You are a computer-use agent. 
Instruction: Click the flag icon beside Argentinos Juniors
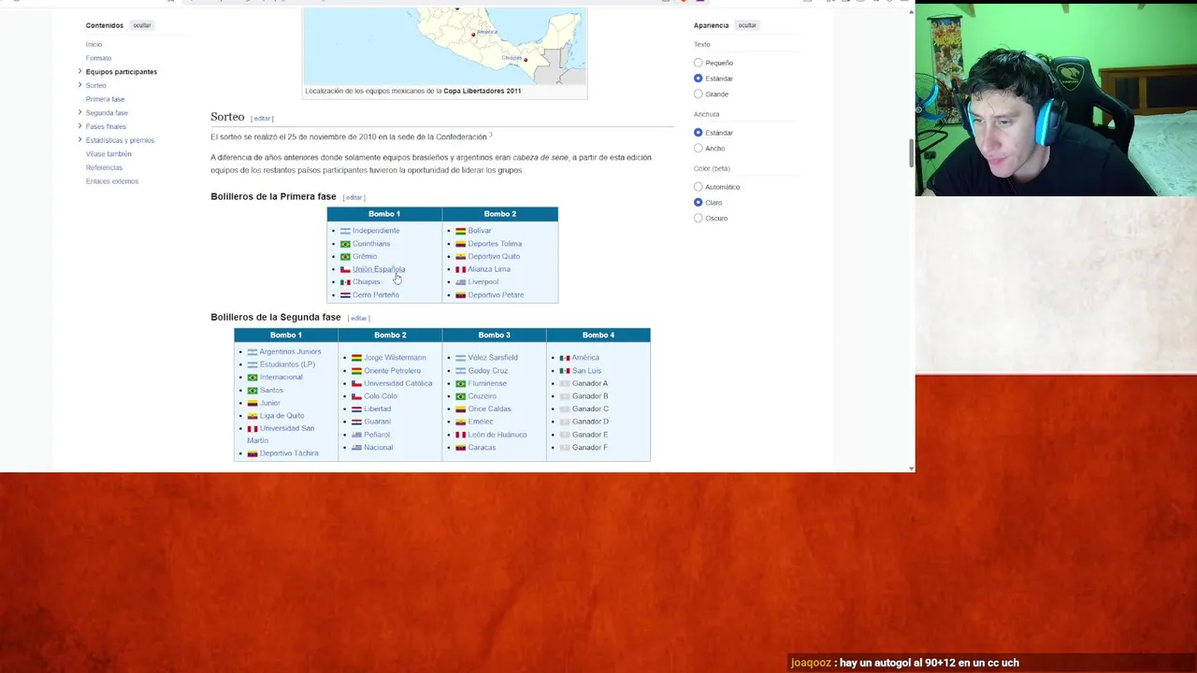point(252,352)
